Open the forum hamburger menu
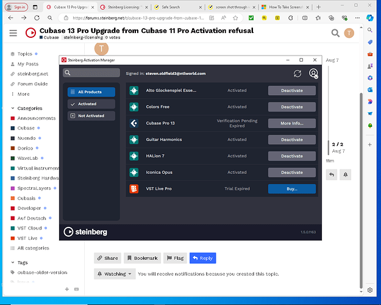Screen dimensions: 381x305 pos(13,33)
